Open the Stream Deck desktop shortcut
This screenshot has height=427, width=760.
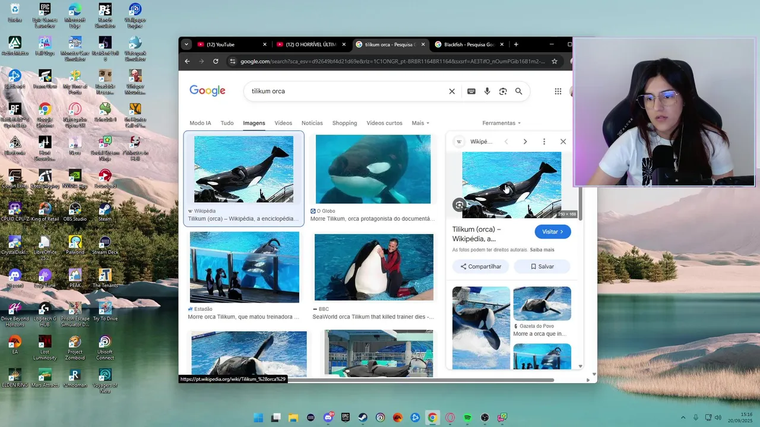click(x=105, y=246)
